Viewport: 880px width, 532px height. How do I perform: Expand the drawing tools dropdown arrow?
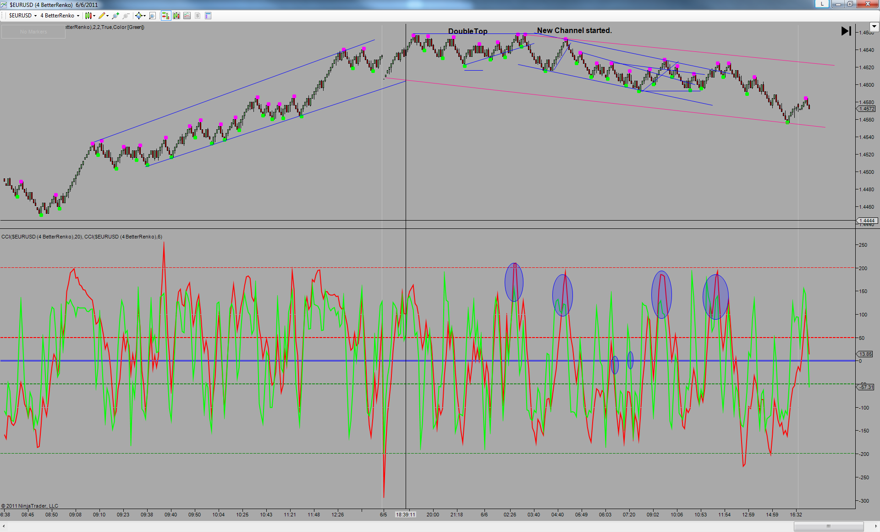(x=108, y=16)
